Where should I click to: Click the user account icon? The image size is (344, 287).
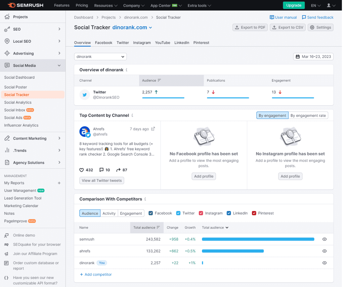click(329, 5)
